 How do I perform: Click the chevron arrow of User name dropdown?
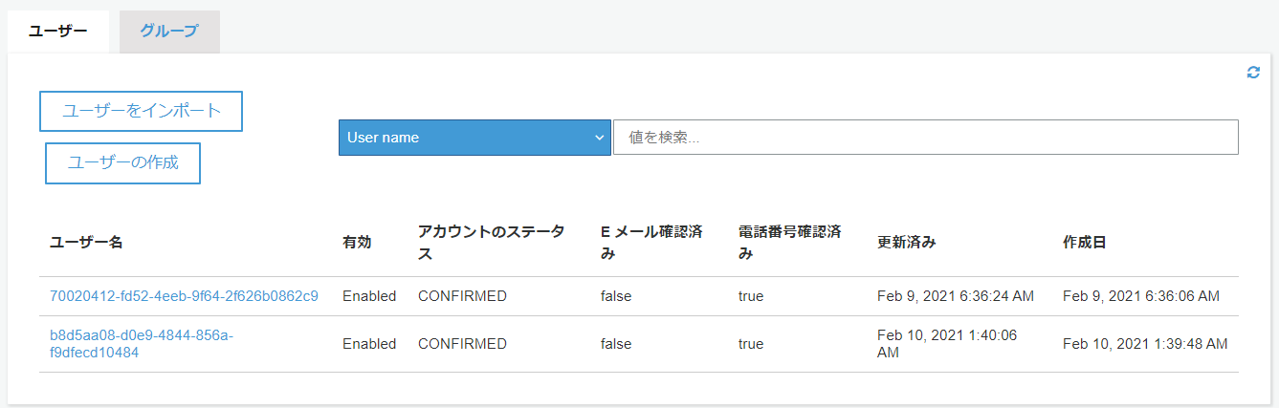click(x=600, y=138)
